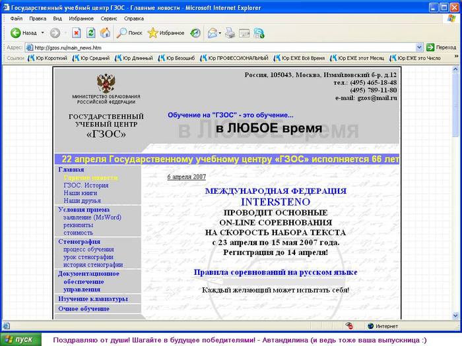Click the vertical scrollbar thumb
The height and width of the screenshot is (346, 462).
coord(455,105)
